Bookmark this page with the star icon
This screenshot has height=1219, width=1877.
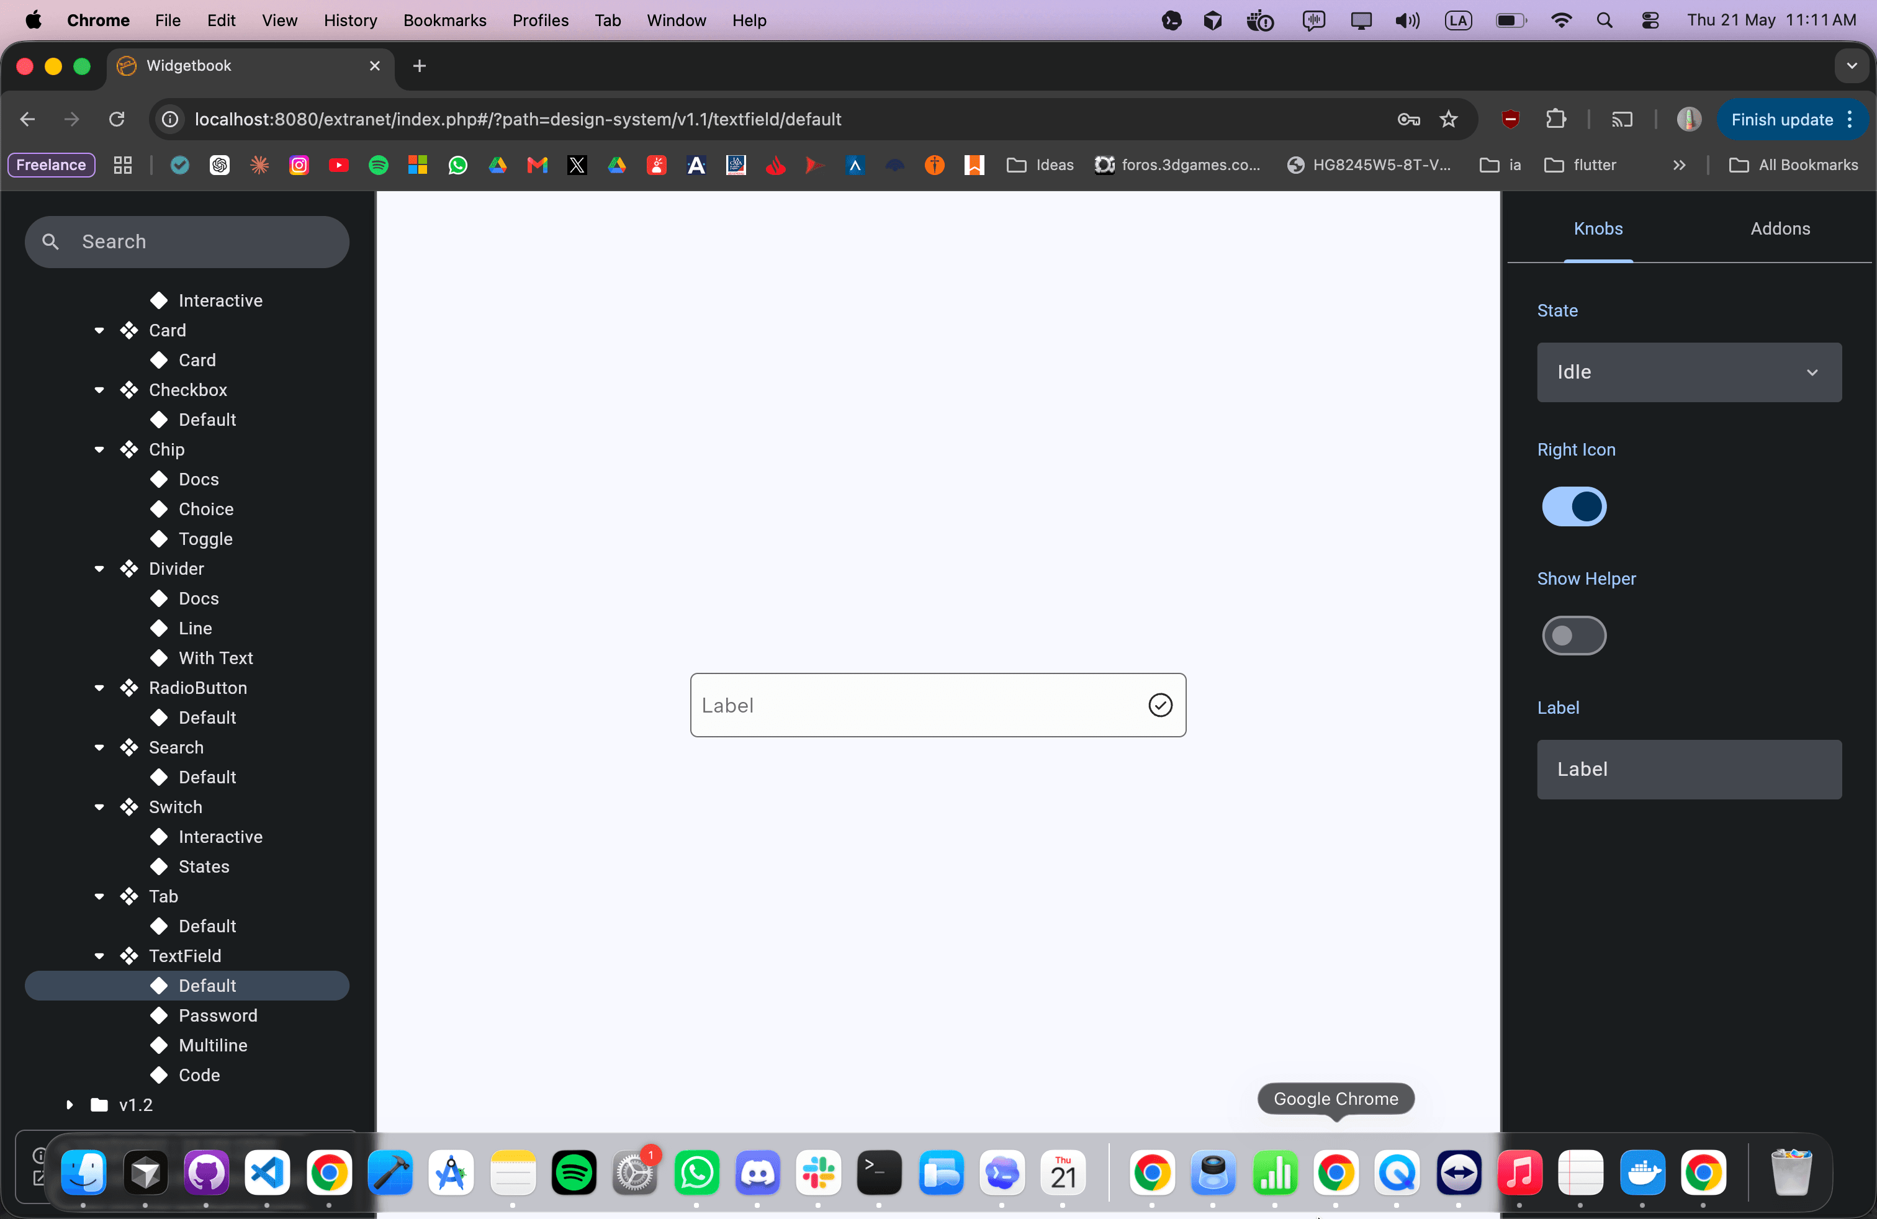point(1448,119)
